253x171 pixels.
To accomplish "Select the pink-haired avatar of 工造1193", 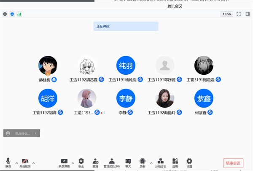I will [x=87, y=98].
